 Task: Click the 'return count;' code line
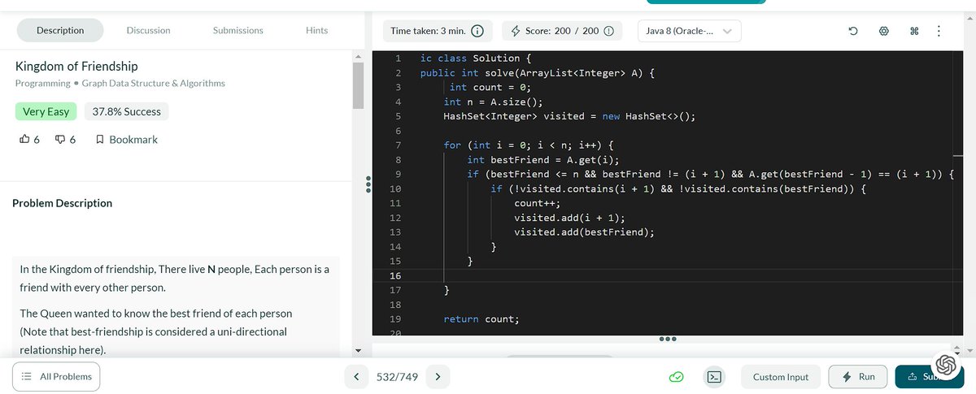(x=481, y=319)
